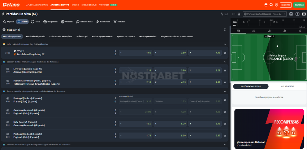The width and height of the screenshot is (307, 150).
Task: Select Mercados populares market tab
Action: tap(12, 36)
